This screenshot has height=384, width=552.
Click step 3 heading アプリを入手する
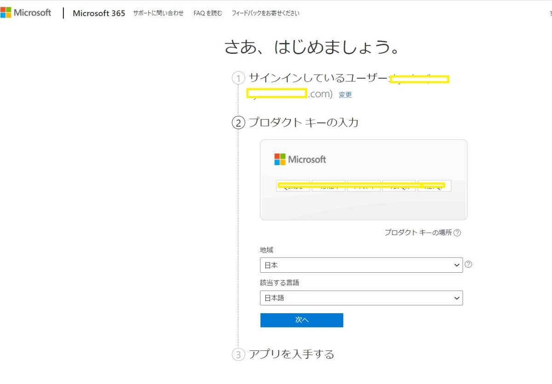[291, 354]
